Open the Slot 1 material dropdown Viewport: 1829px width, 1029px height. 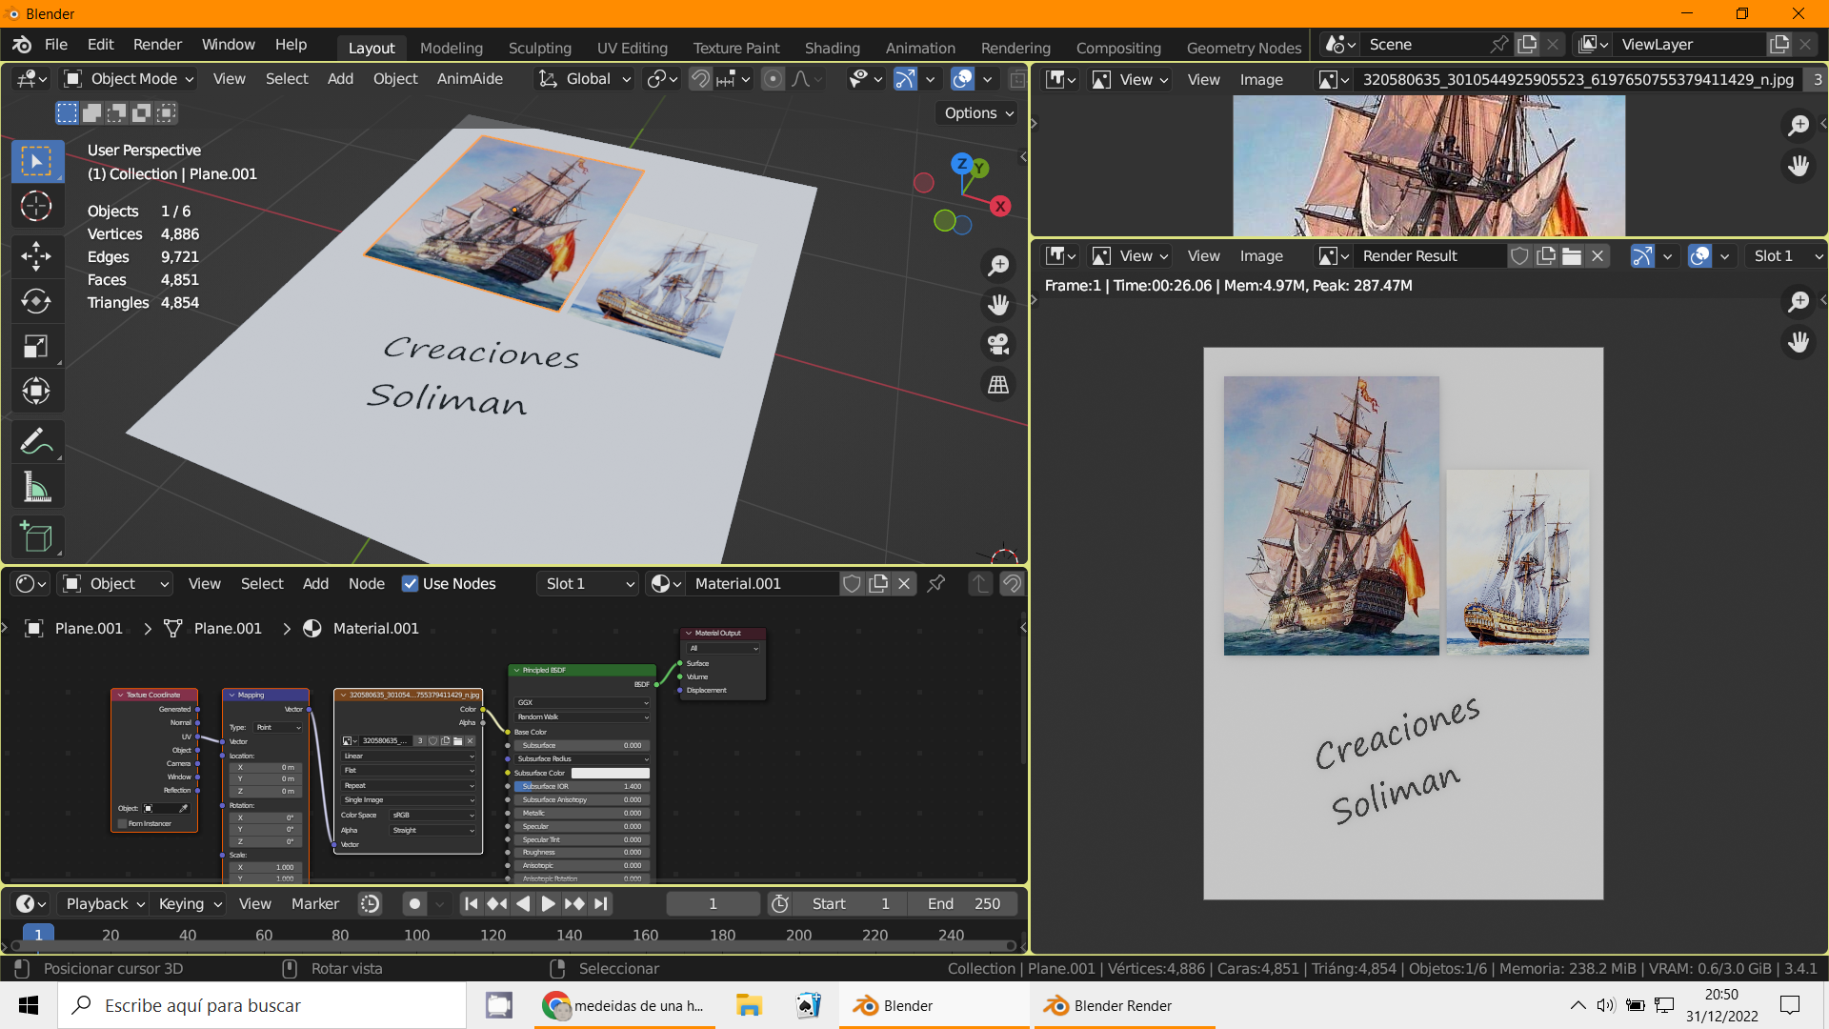pyautogui.click(x=589, y=584)
